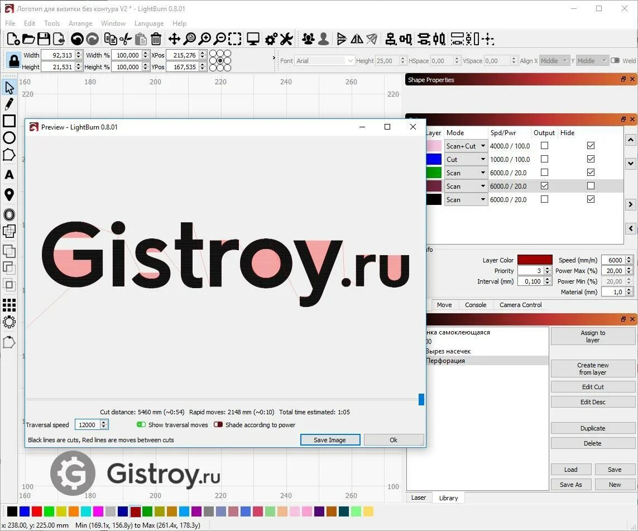Click the Grid Array tool icon
The width and height of the screenshot is (638, 531).
tap(9, 305)
